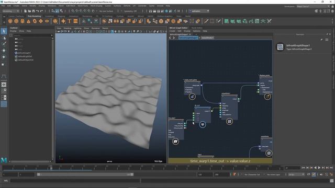Viewport: 335px width, 188px height.
Task: Click the polygon disc shelf icon
Action: [x=47, y=21]
